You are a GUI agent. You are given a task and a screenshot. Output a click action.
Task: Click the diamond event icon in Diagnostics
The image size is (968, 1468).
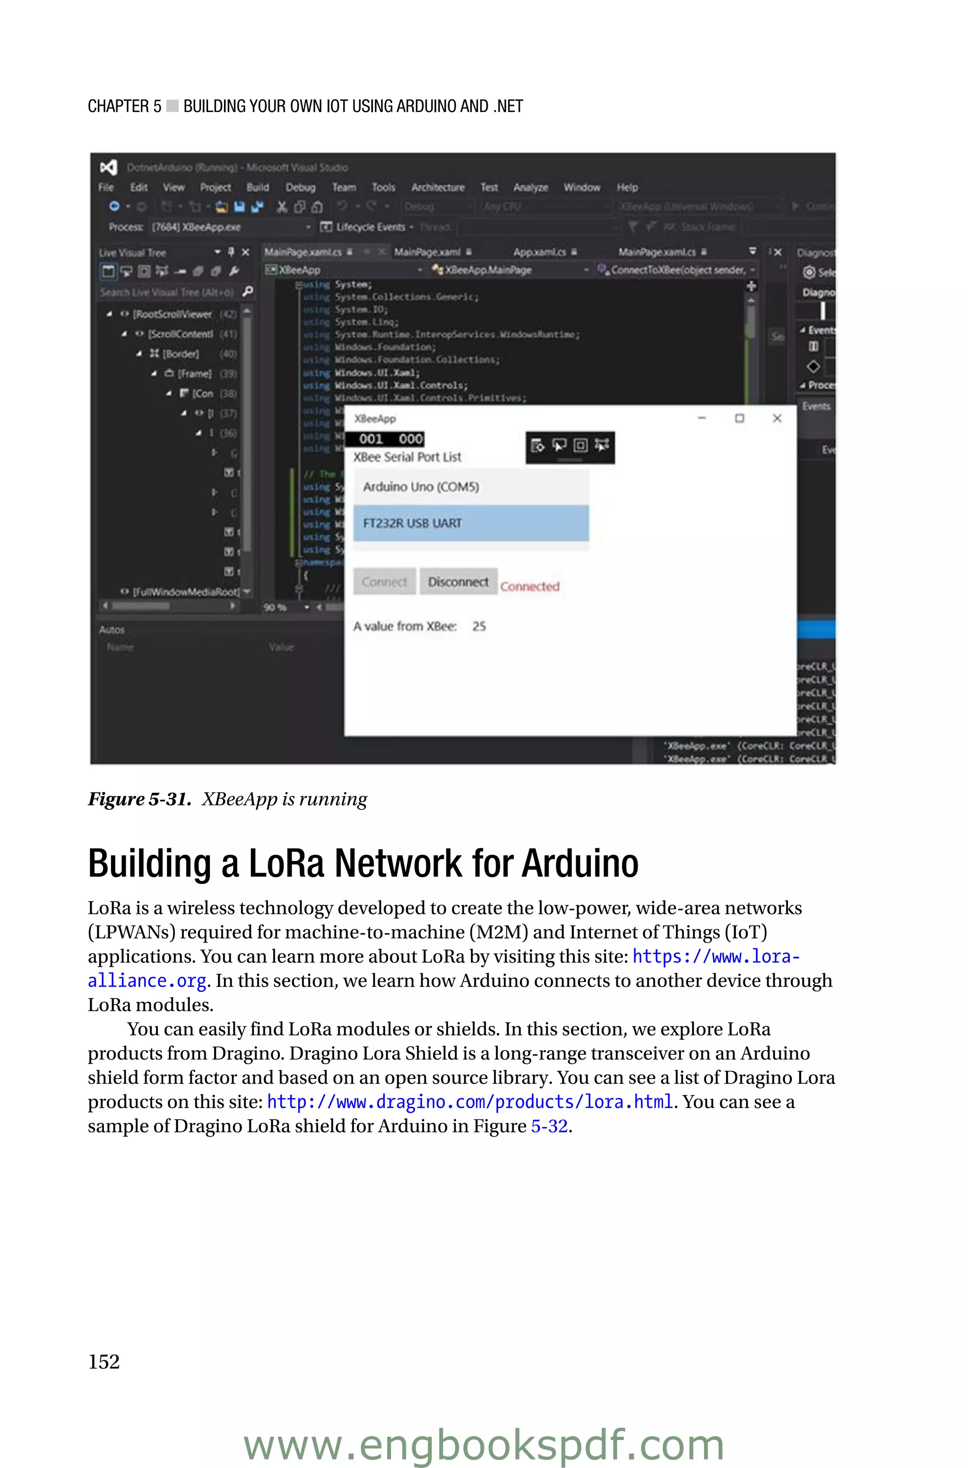pos(813,367)
